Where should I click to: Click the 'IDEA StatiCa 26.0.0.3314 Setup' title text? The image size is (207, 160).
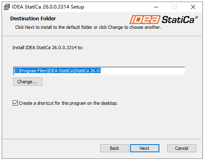pos(48,7)
